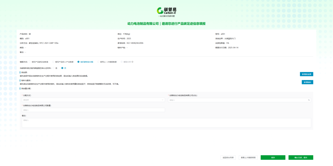Select the 模型分享 radio option
This screenshot has width=333, height=166.
(121, 62)
